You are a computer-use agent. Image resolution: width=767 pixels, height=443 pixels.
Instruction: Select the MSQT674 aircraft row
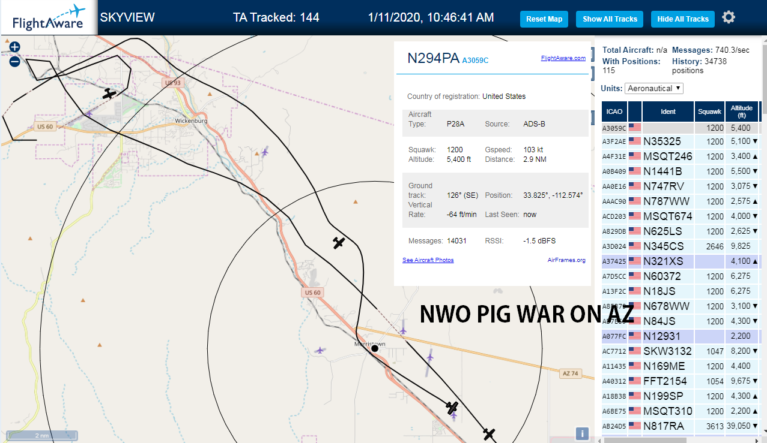tap(681, 216)
